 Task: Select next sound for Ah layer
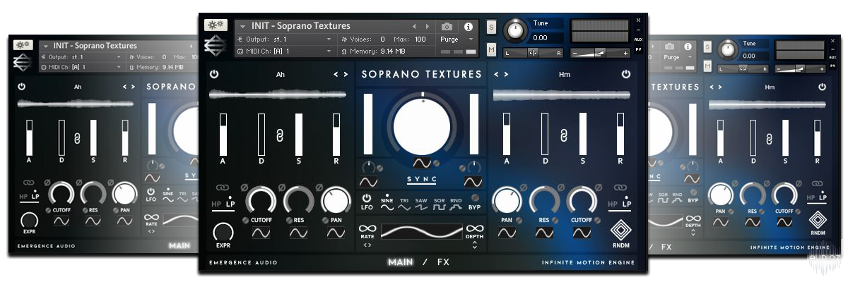click(x=346, y=74)
